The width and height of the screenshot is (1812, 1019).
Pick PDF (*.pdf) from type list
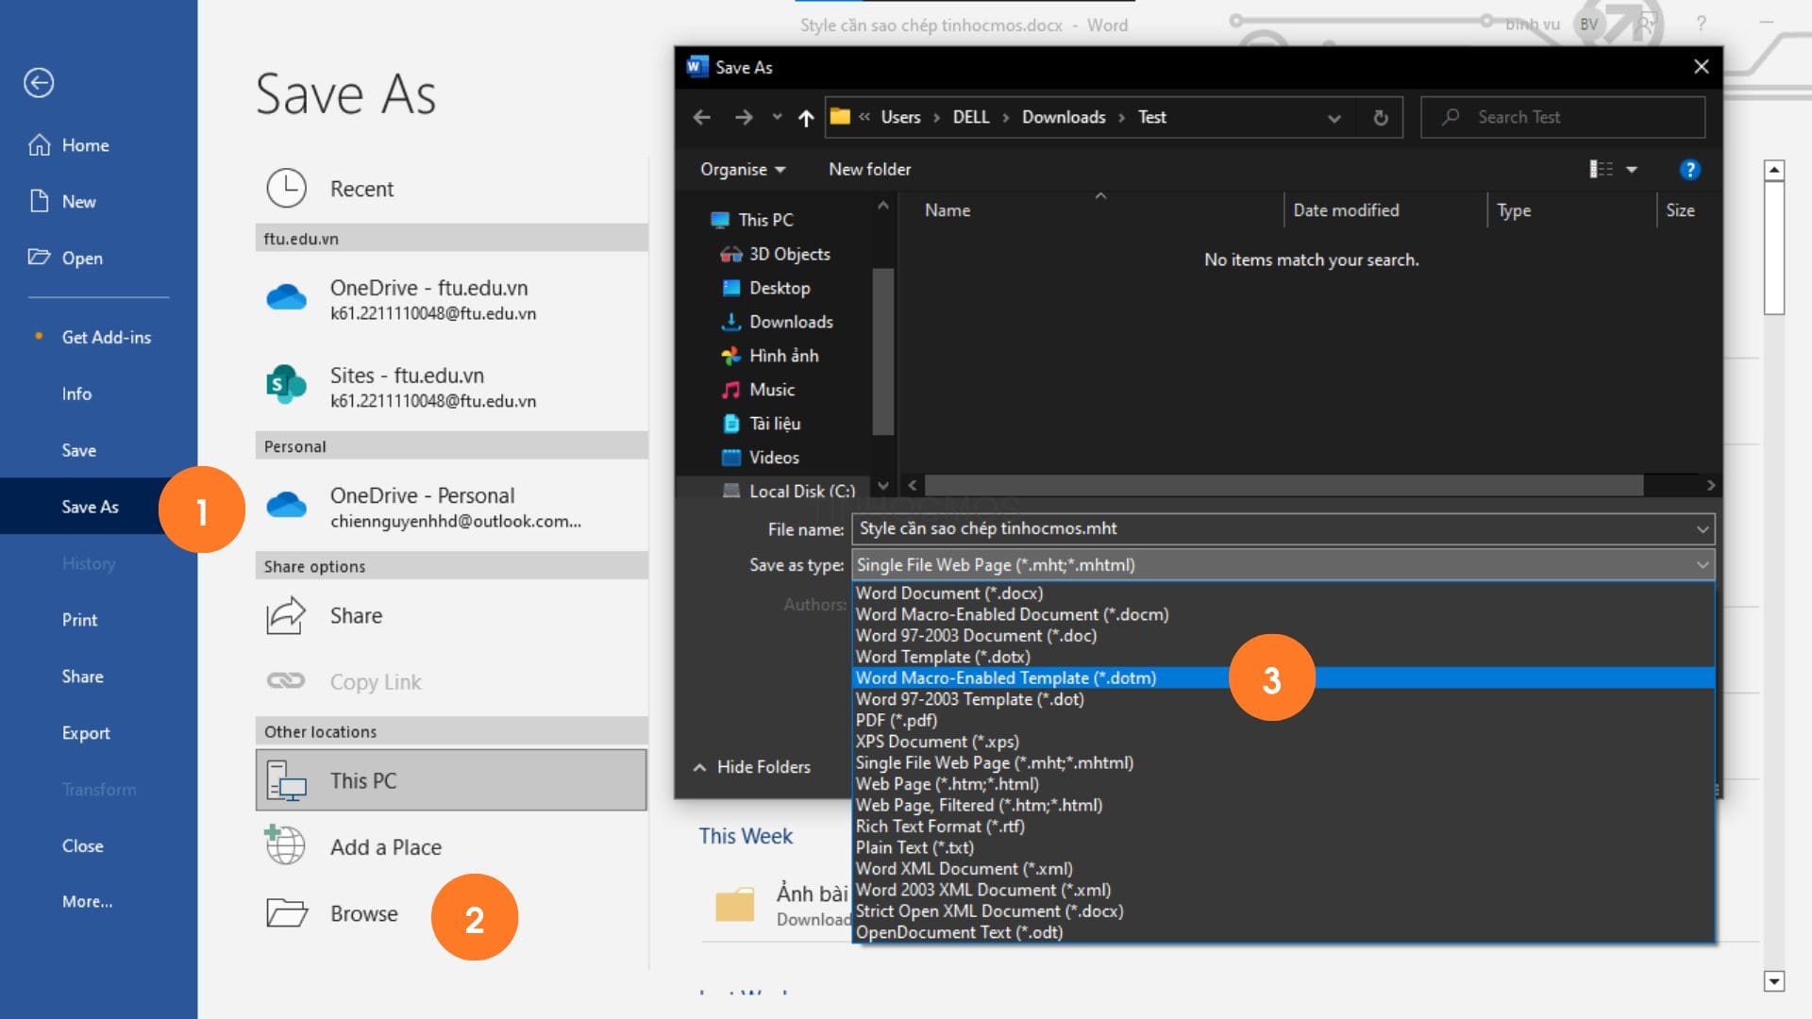(1283, 721)
